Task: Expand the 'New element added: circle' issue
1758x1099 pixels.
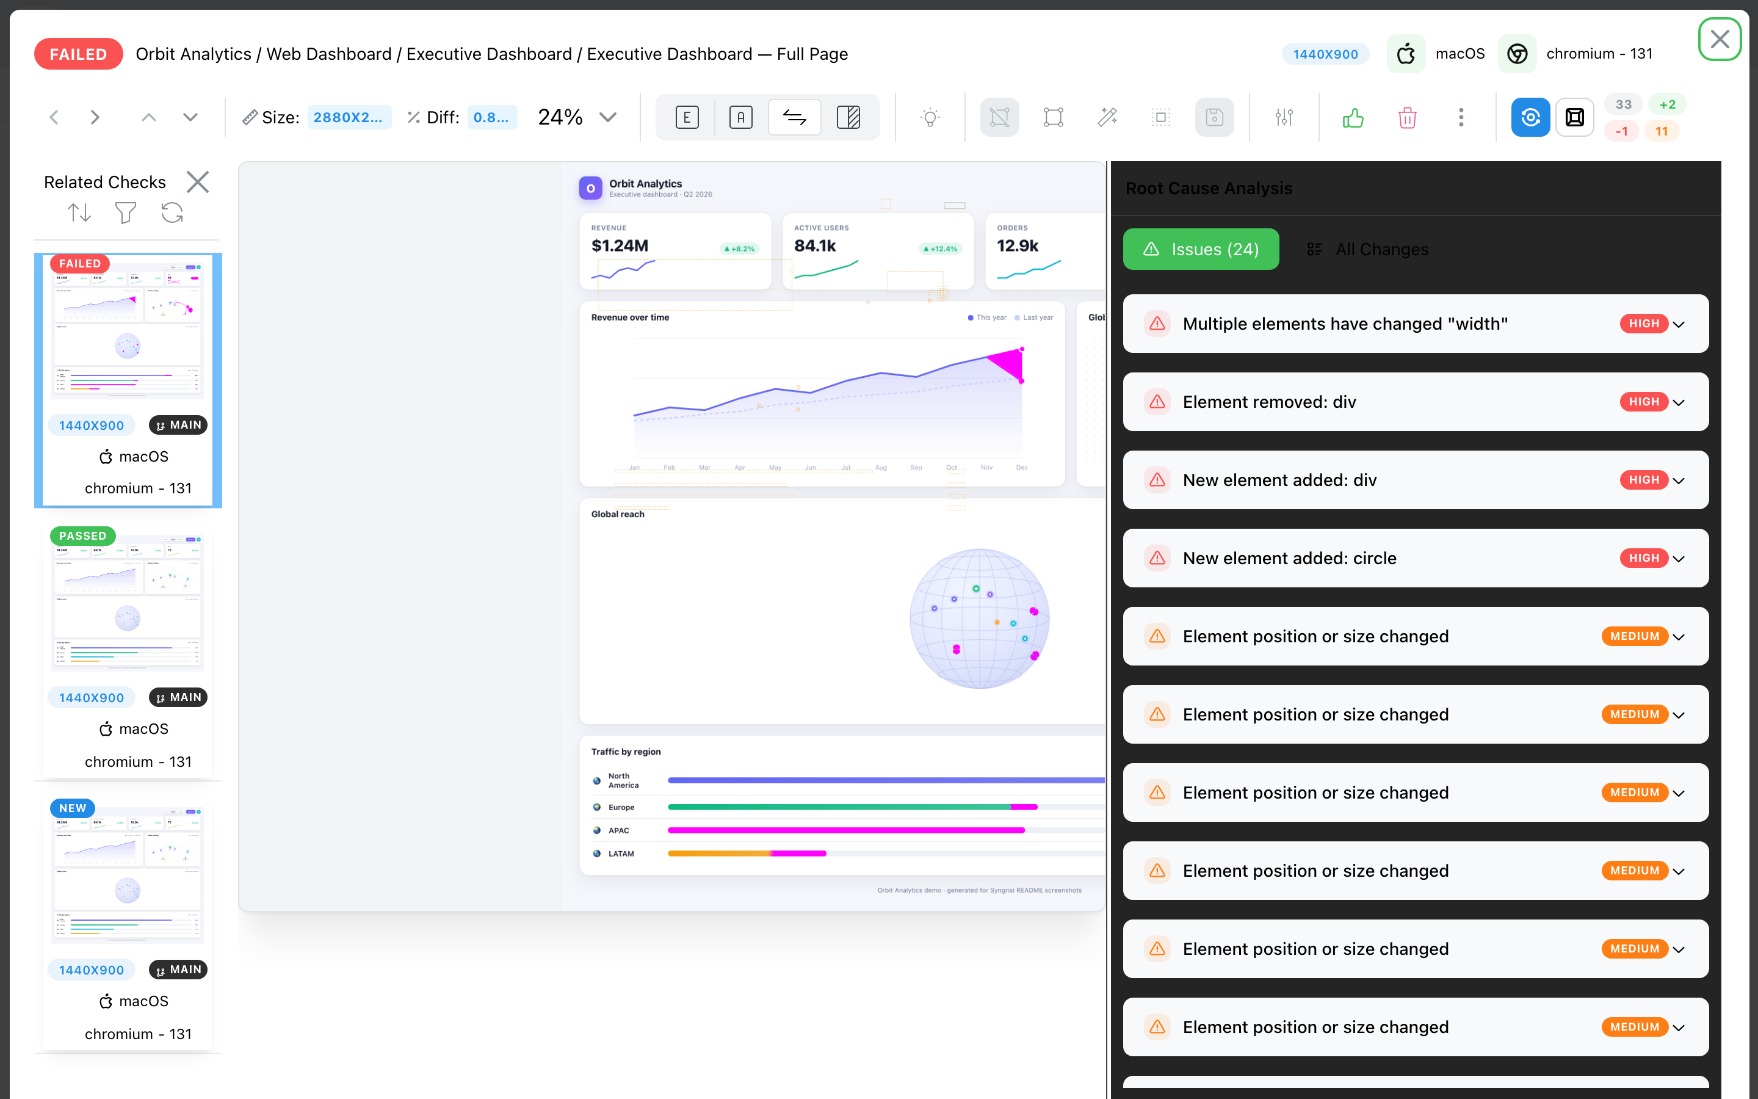Action: [1415, 558]
